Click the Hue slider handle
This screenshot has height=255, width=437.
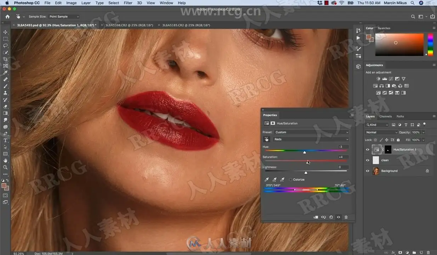click(305, 152)
